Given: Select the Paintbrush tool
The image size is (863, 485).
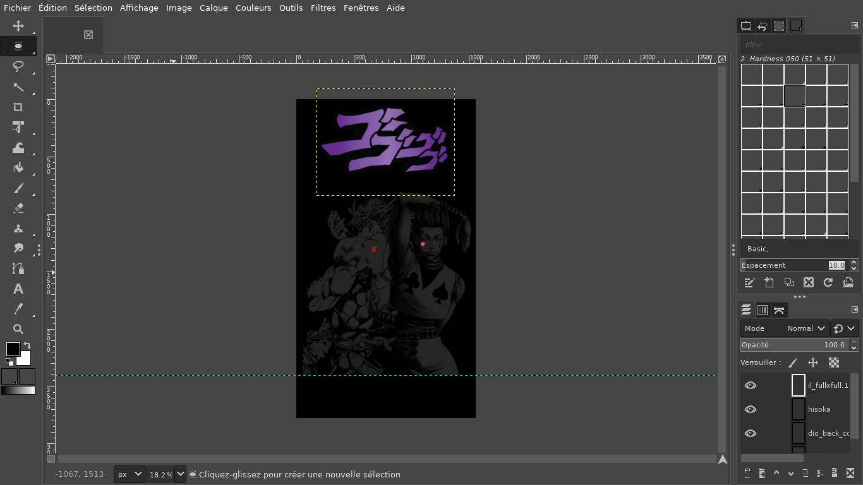Looking at the screenshot, I should (x=18, y=188).
